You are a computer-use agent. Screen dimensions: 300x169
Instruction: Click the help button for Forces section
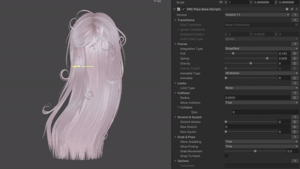click(x=295, y=44)
